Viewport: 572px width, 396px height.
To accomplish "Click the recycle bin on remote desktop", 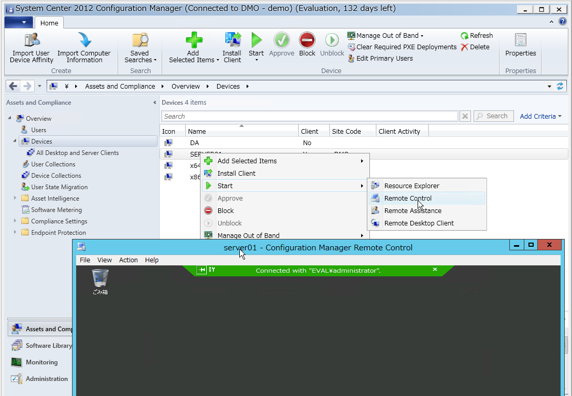I will tap(100, 282).
